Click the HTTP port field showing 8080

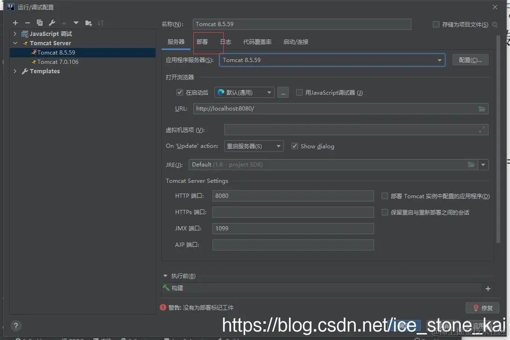pos(293,196)
